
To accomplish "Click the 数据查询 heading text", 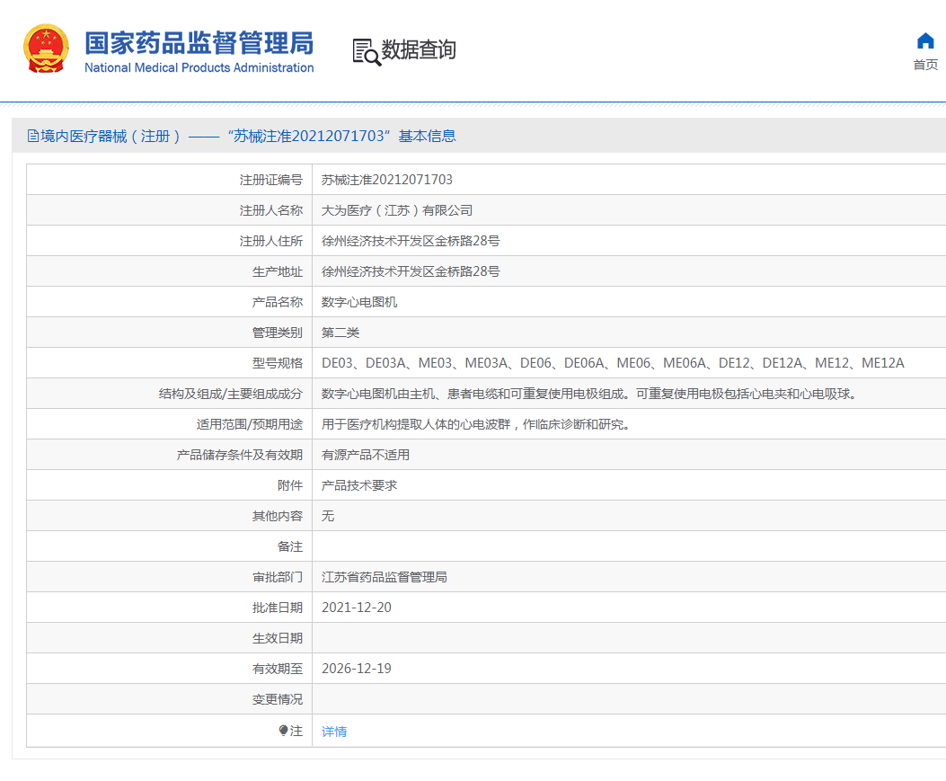I will pyautogui.click(x=419, y=50).
